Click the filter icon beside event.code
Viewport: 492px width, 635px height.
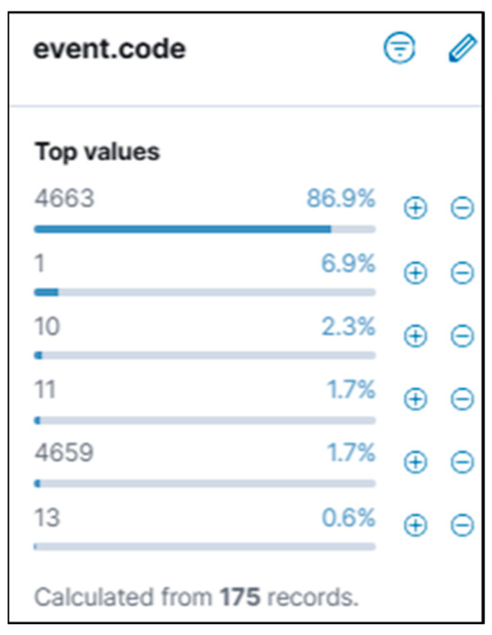399,48
